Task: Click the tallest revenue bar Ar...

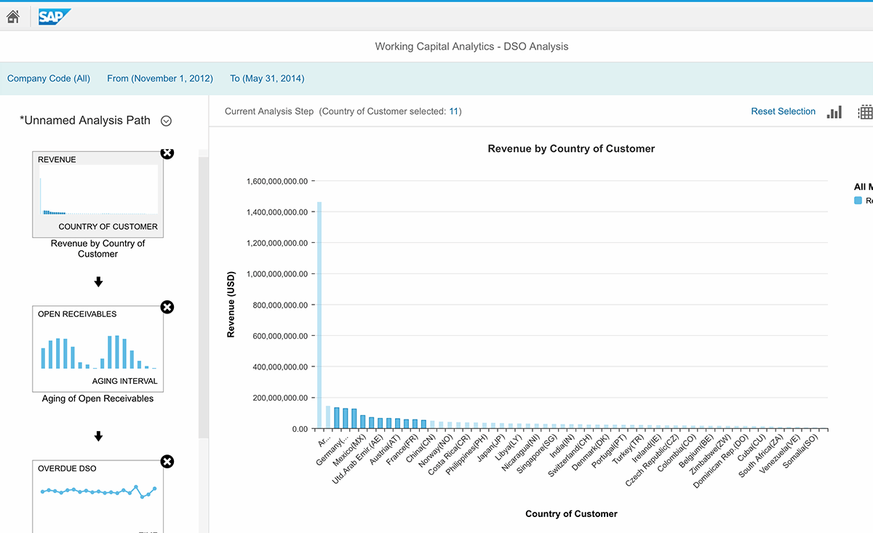Action: click(319, 316)
